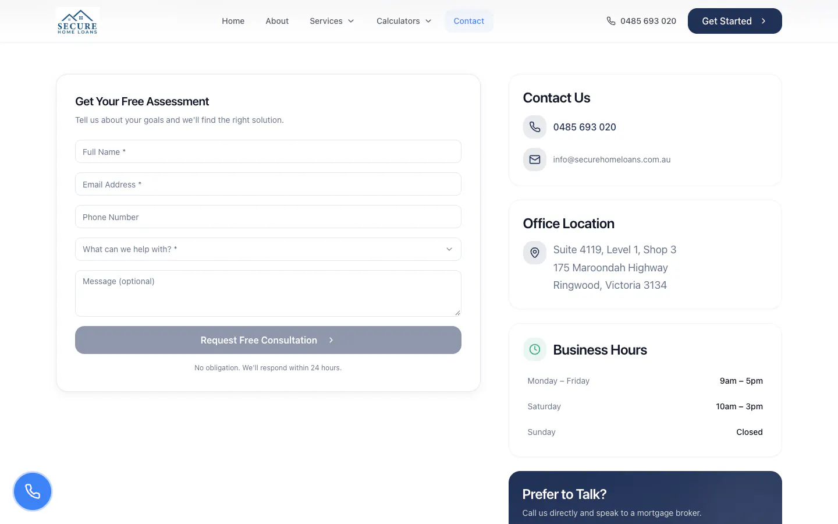Focus the Full Name field
The width and height of the screenshot is (838, 524).
point(268,151)
